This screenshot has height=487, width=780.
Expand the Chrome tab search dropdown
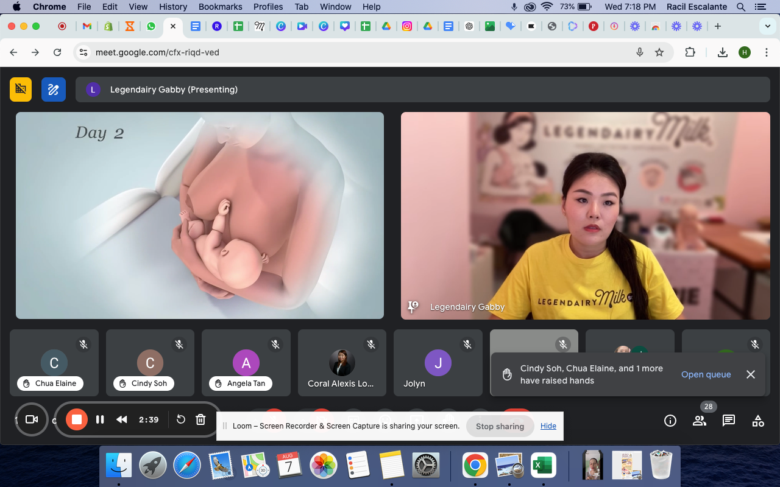[767, 26]
